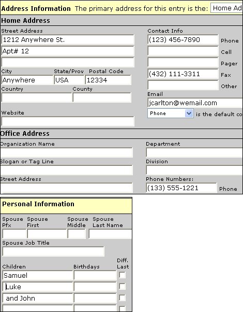Tick the Diff. Last checkbox in empty child row
The image size is (243, 312).
pos(122,309)
